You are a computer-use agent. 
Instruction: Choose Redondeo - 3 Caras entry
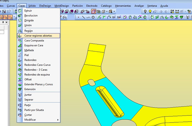pos(38,70)
